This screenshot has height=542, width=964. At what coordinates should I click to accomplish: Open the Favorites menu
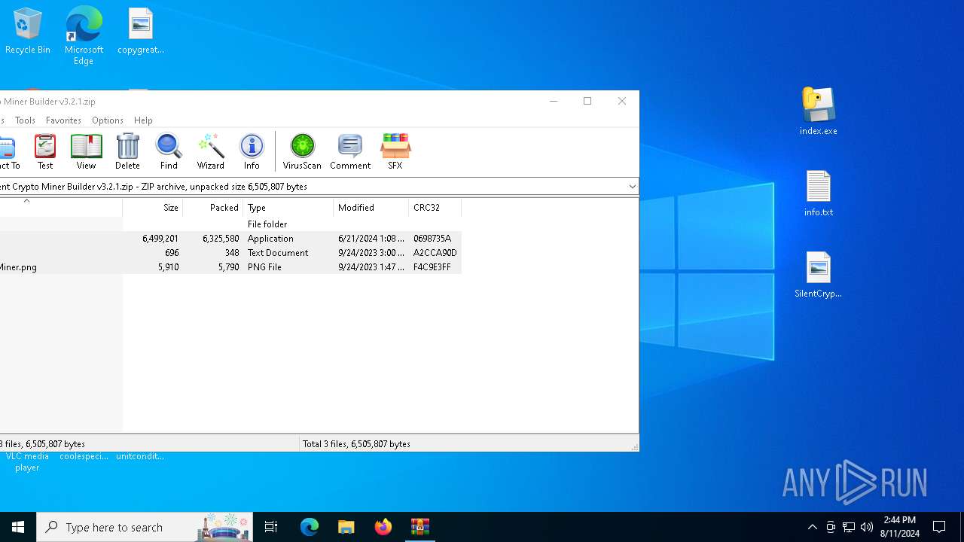tap(63, 120)
